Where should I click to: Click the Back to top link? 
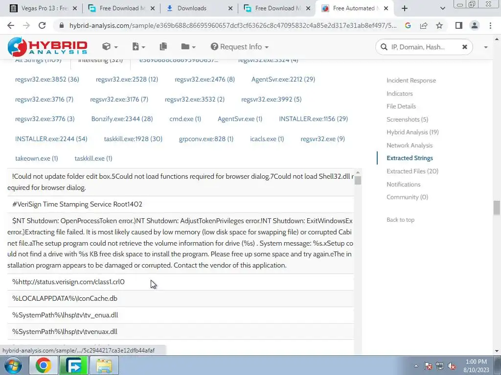pyautogui.click(x=400, y=220)
